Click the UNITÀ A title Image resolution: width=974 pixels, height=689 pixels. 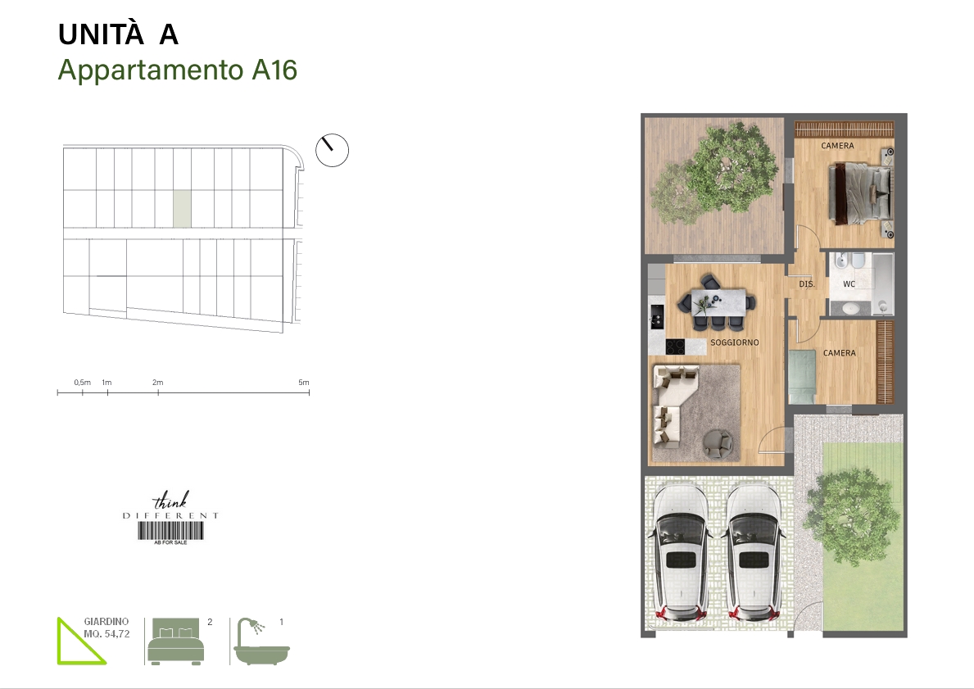pos(118,34)
